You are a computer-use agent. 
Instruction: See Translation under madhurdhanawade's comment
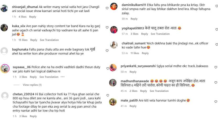(x=159, y=91)
